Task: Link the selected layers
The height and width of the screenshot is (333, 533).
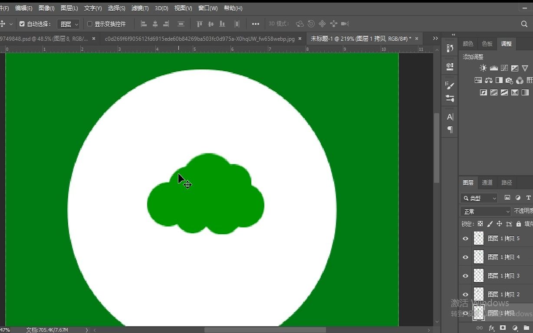Action: coord(480,328)
